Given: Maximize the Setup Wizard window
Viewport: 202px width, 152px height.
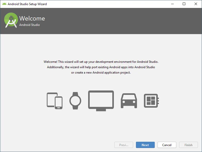Looking at the screenshot, I should pyautogui.click(x=184, y=4).
